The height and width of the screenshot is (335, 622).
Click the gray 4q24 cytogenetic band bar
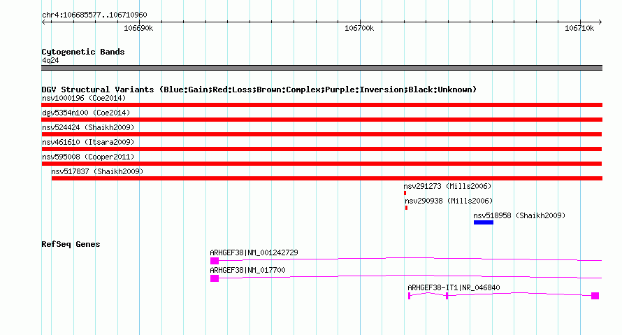pyautogui.click(x=321, y=68)
